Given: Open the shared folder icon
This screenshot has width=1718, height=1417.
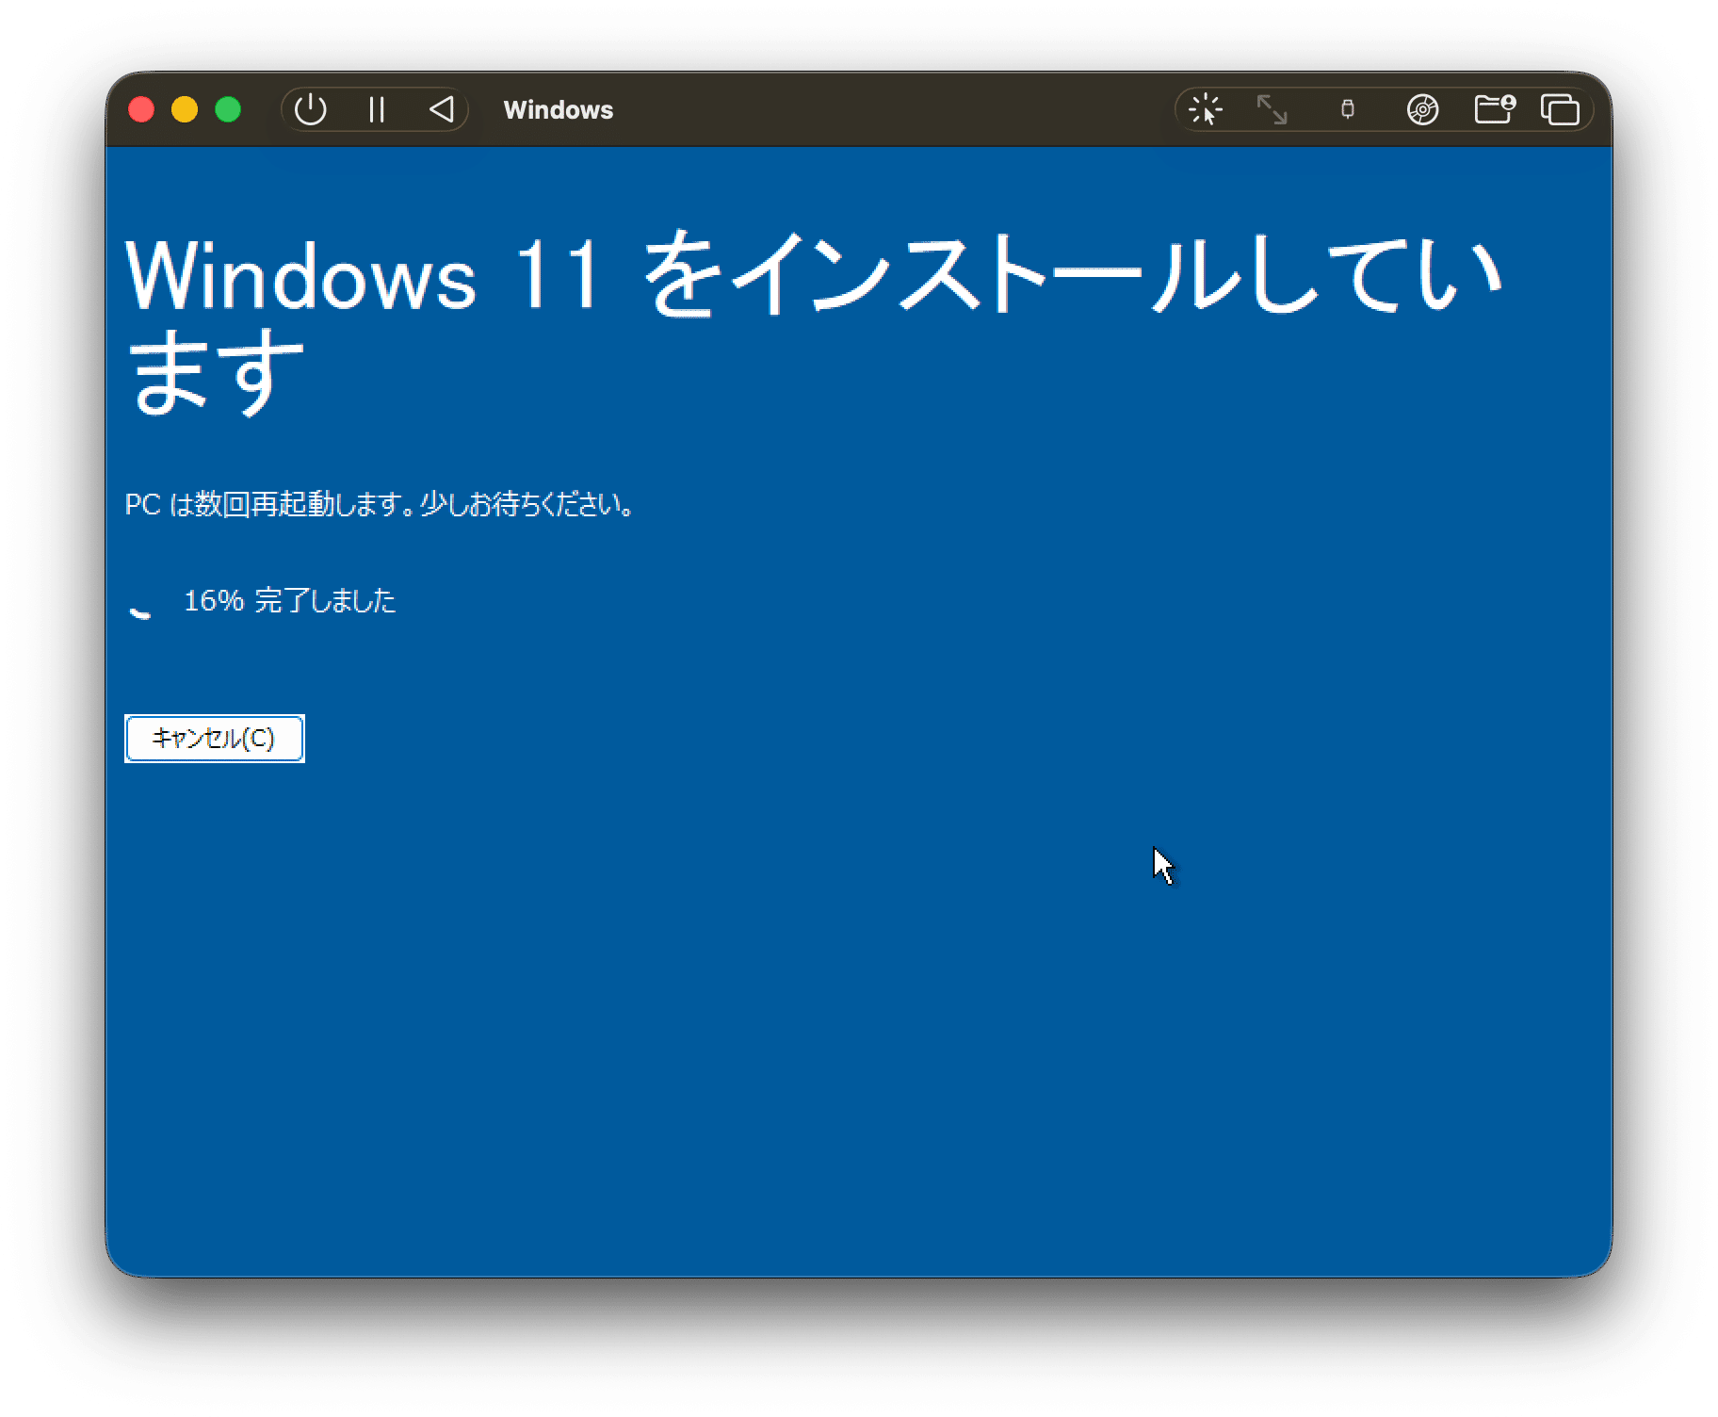Looking at the screenshot, I should [x=1495, y=110].
